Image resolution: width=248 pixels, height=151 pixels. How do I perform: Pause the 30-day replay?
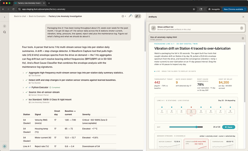tap(229, 127)
